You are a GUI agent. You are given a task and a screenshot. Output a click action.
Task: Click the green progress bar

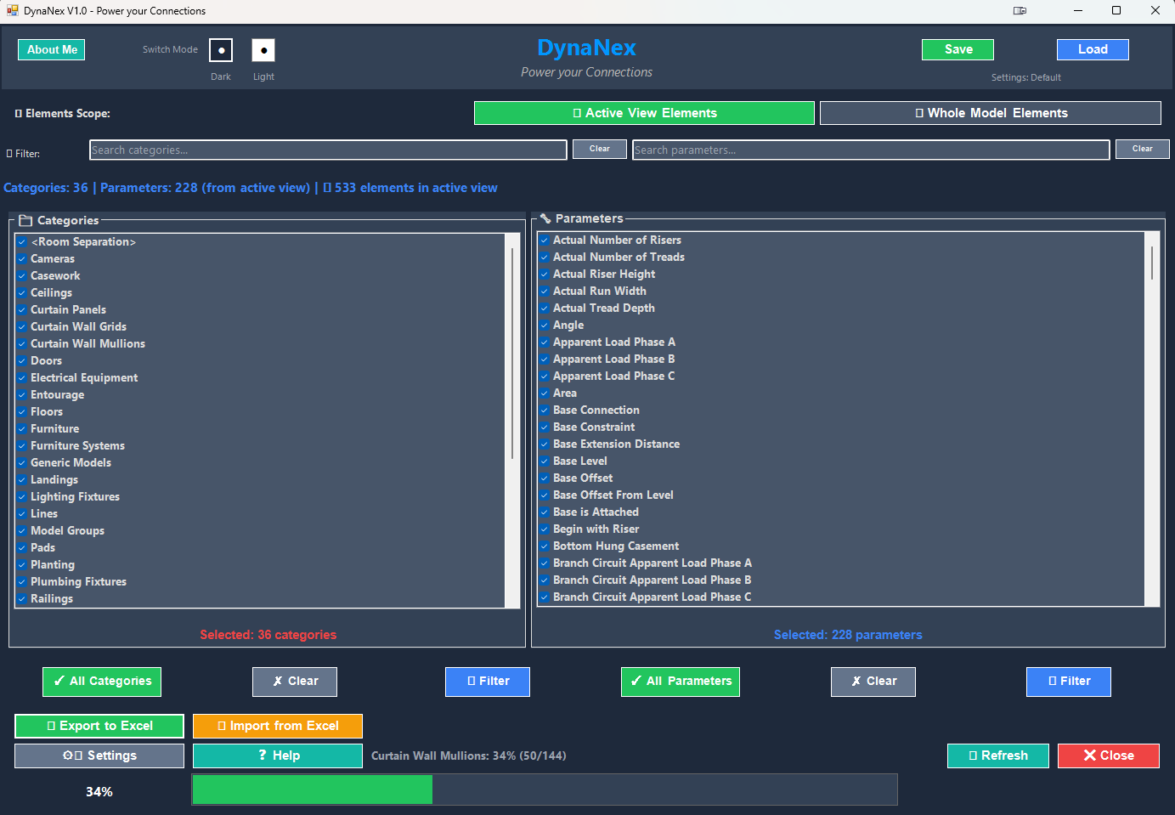pyautogui.click(x=312, y=790)
